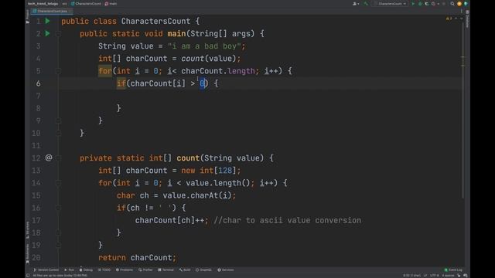The width and height of the screenshot is (495, 278).
Task: Collapse the main method fold marker on line 2
Action: (x=59, y=33)
